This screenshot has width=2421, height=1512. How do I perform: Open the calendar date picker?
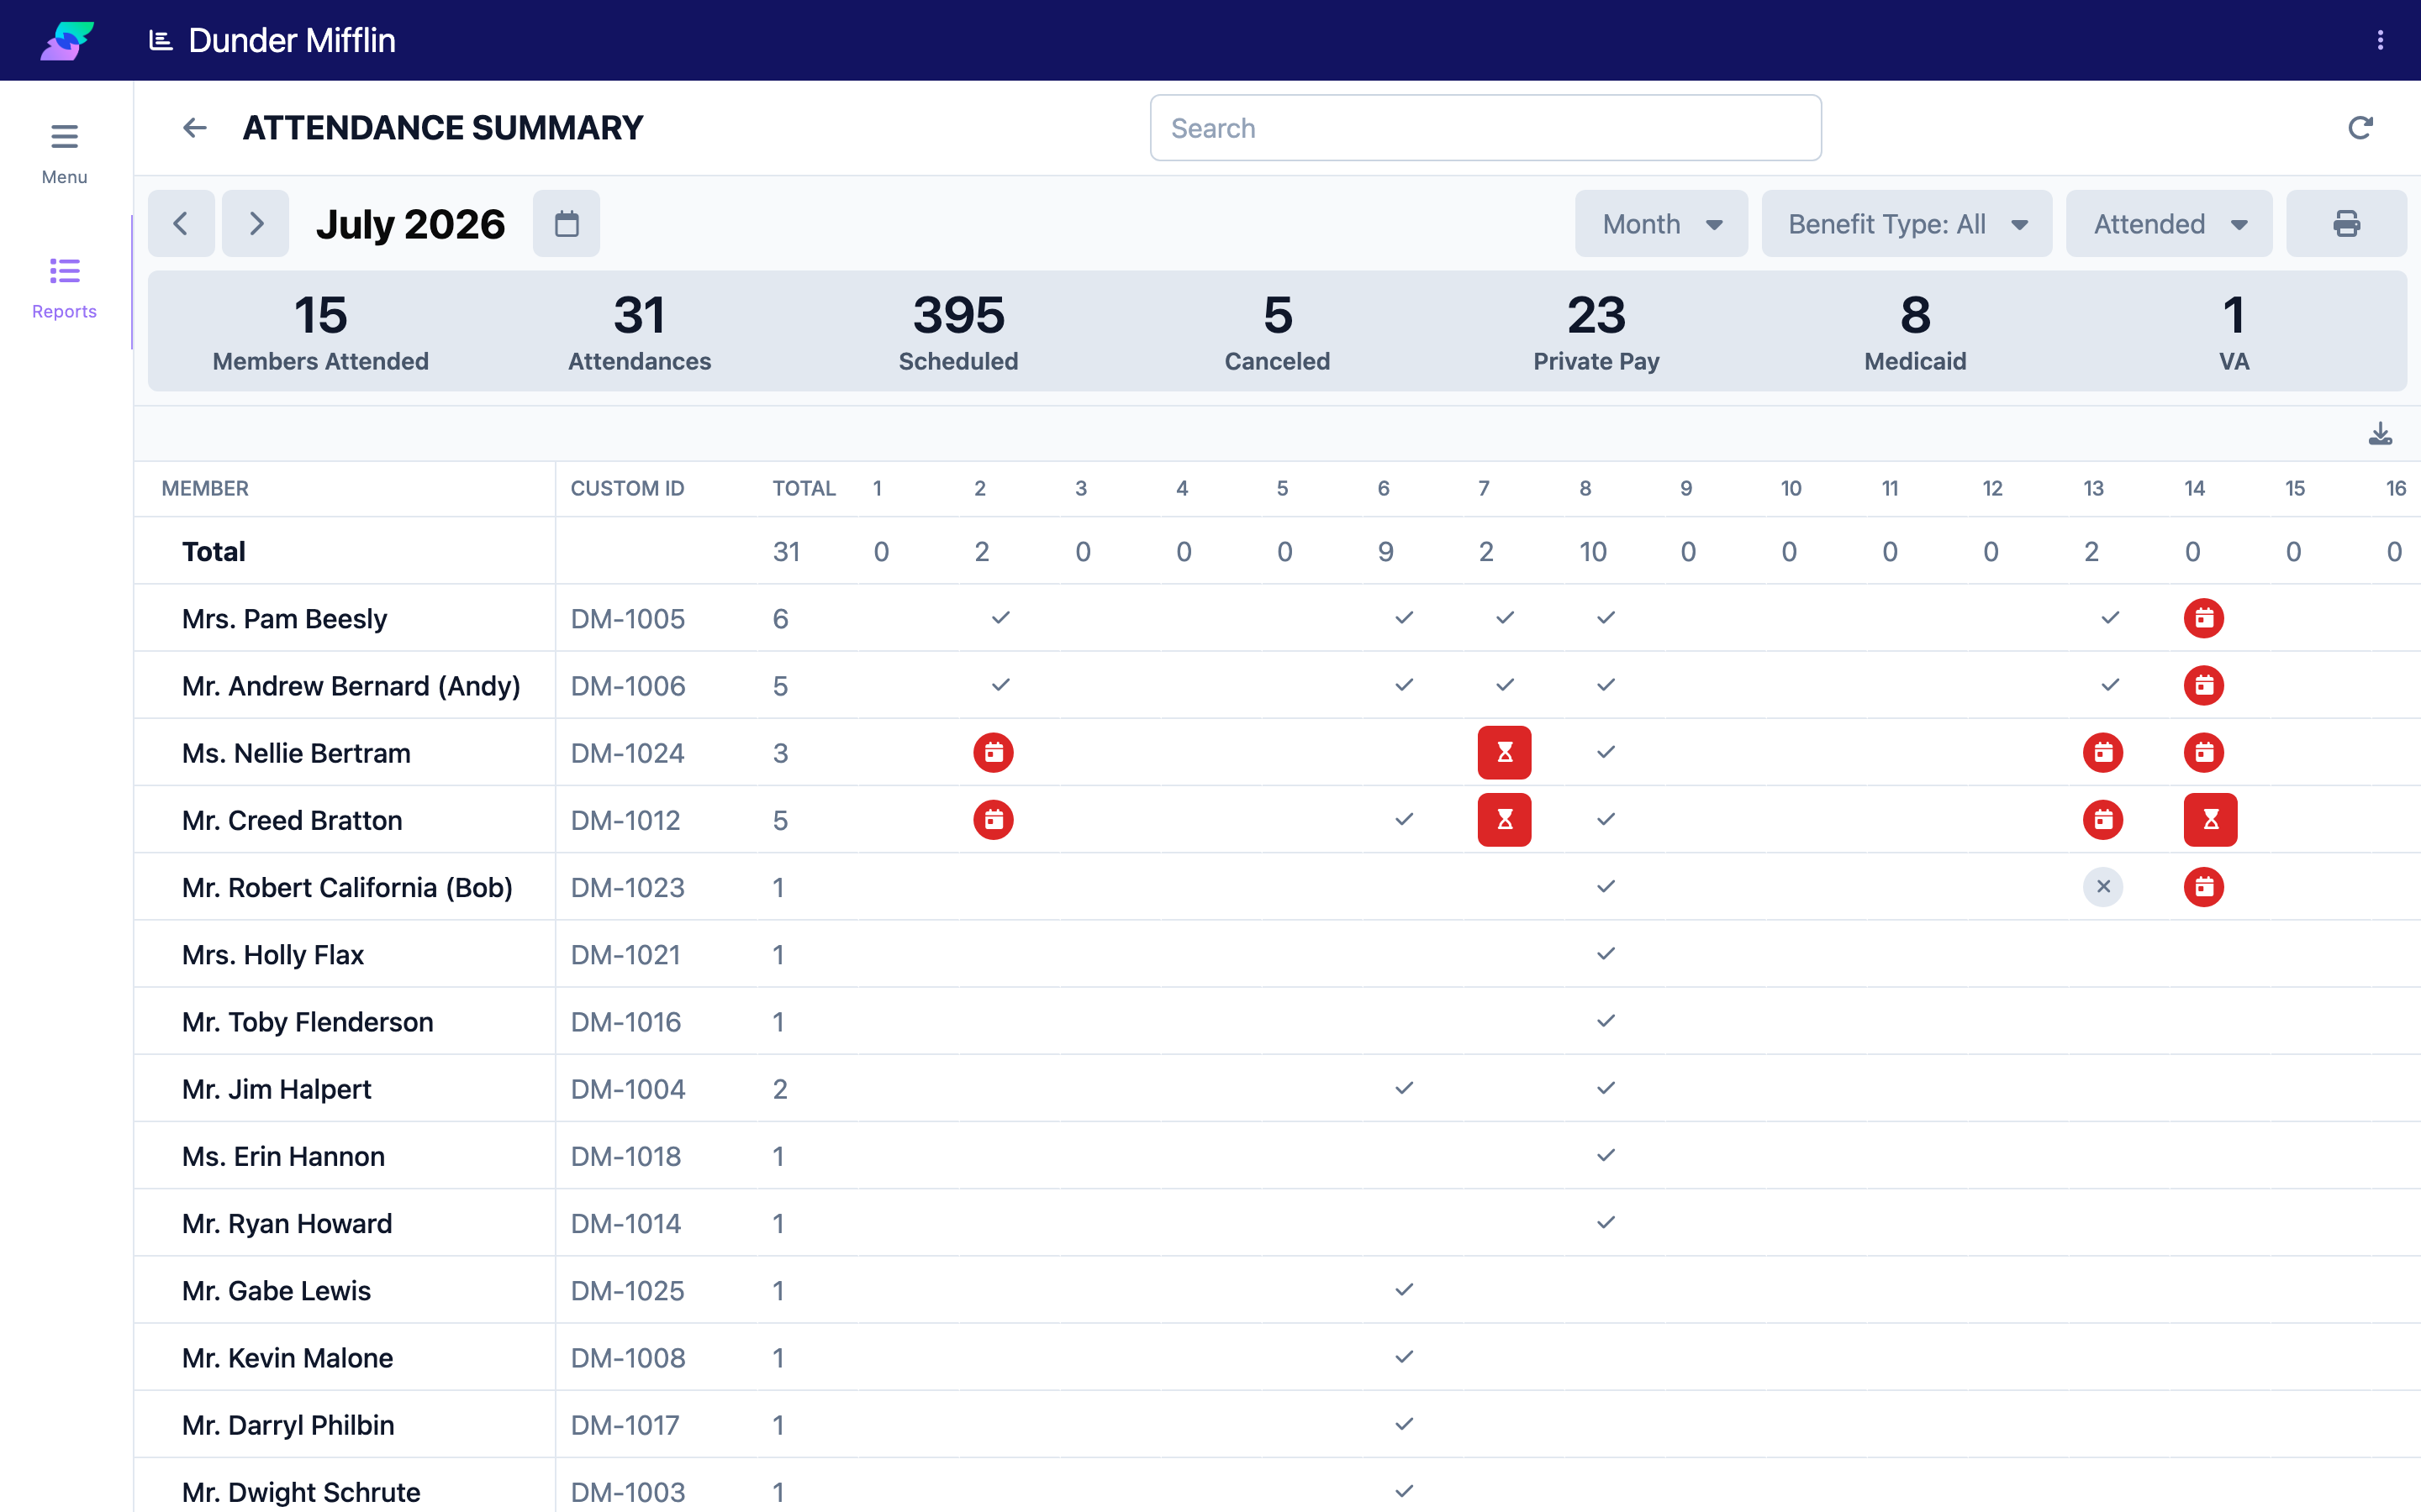(567, 223)
